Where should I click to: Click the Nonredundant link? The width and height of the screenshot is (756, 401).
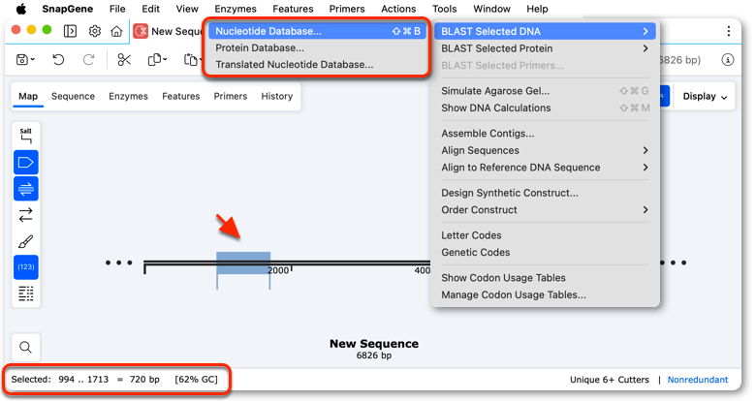pos(698,380)
